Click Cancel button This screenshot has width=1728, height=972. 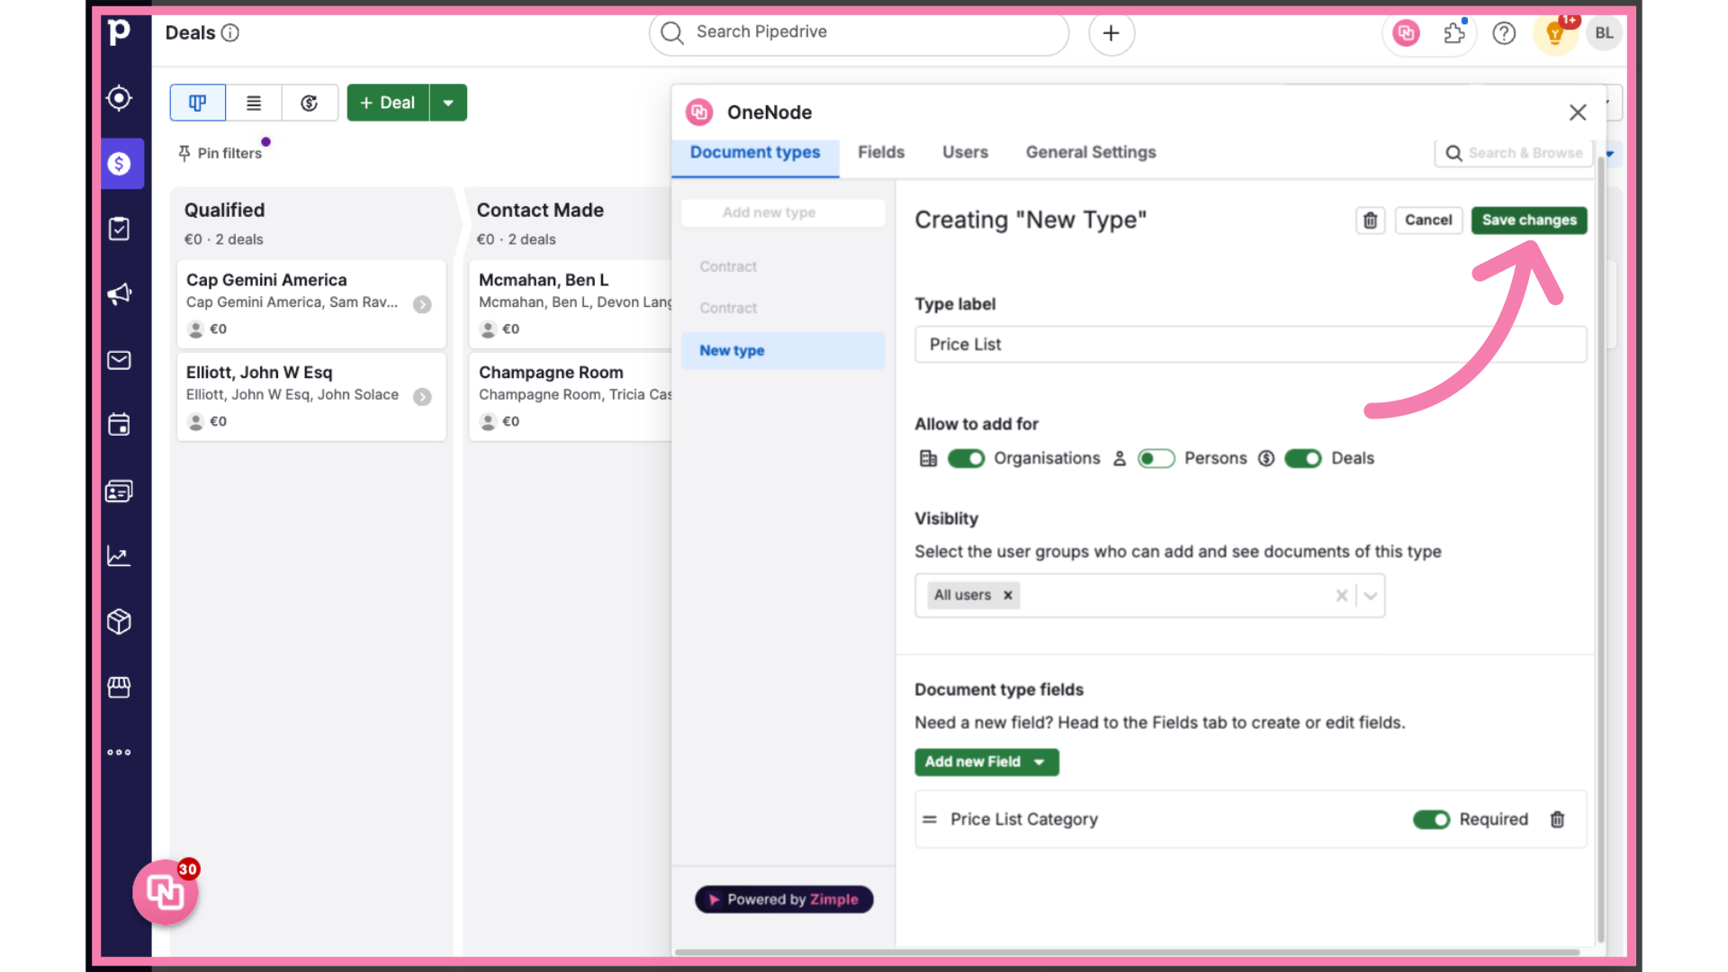pos(1428,220)
